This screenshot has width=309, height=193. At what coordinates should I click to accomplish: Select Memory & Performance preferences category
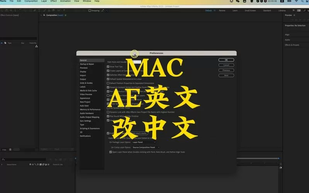coord(90,110)
